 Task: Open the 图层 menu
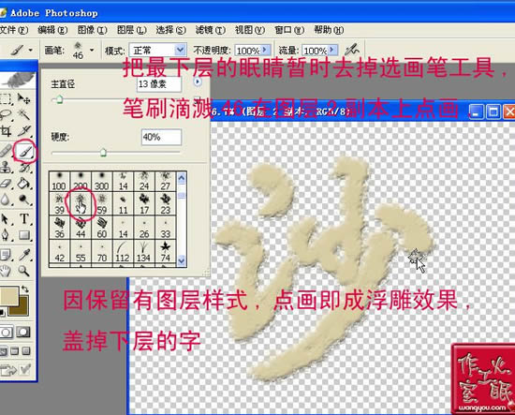click(131, 30)
